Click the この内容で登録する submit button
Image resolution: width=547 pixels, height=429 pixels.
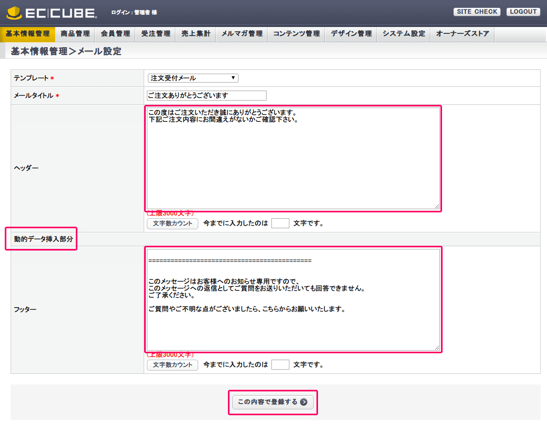(272, 402)
